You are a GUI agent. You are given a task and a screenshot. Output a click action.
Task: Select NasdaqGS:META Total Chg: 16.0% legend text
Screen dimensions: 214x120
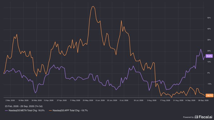click(x=27, y=111)
